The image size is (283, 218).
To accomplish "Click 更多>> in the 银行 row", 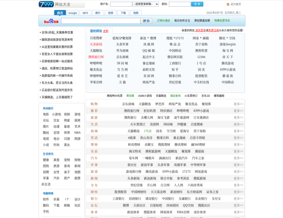I will pos(239,198).
